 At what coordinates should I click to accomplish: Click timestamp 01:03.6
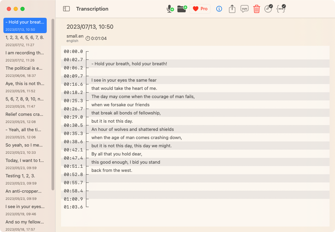[73, 207]
